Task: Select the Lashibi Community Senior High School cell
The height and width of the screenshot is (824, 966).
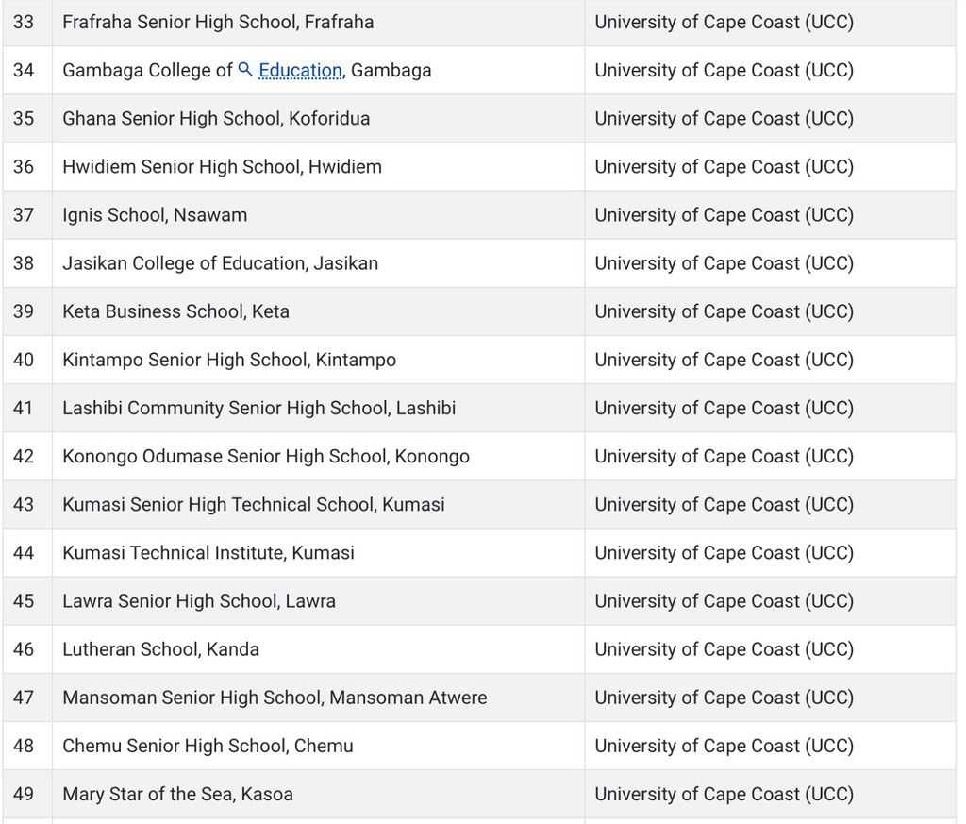Action: pos(258,408)
